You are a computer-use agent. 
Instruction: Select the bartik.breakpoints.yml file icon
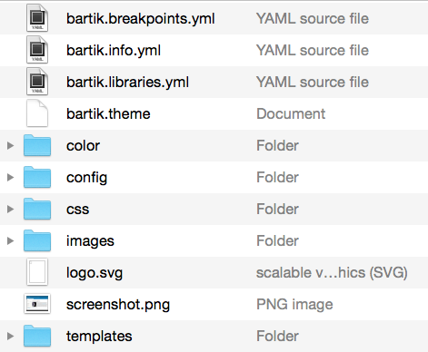tap(37, 18)
